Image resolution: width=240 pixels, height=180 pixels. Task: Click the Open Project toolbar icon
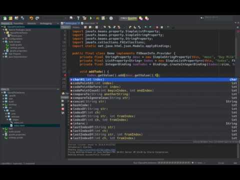pyautogui.click(x=16, y=18)
